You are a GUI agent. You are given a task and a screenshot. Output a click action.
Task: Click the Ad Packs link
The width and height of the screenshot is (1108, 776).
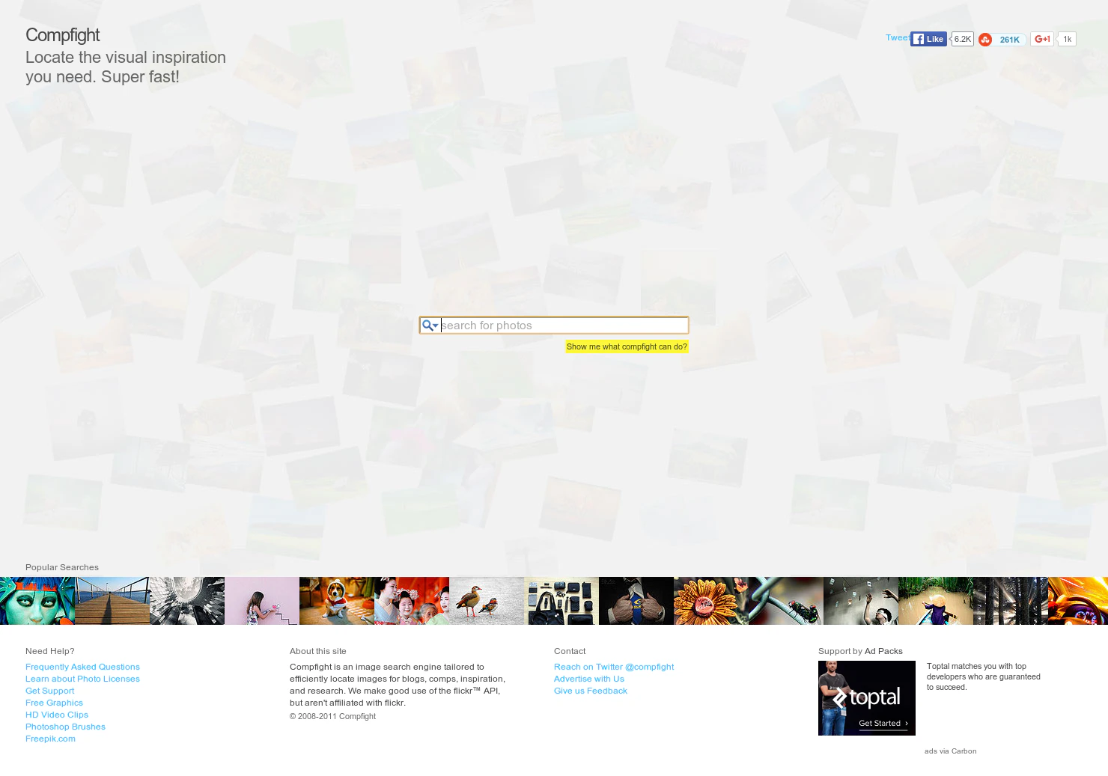[883, 651]
